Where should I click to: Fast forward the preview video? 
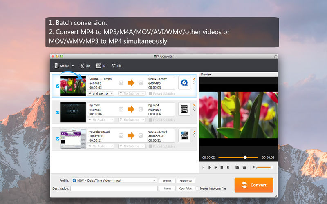pos(216,167)
